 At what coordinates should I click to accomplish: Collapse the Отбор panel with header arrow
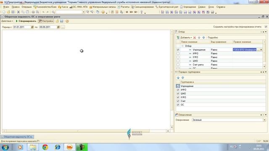coord(266,32)
